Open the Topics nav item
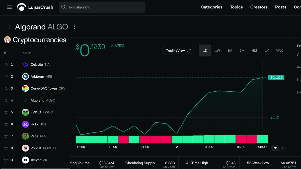Image resolution: width=301 pixels, height=169 pixels. [236, 7]
